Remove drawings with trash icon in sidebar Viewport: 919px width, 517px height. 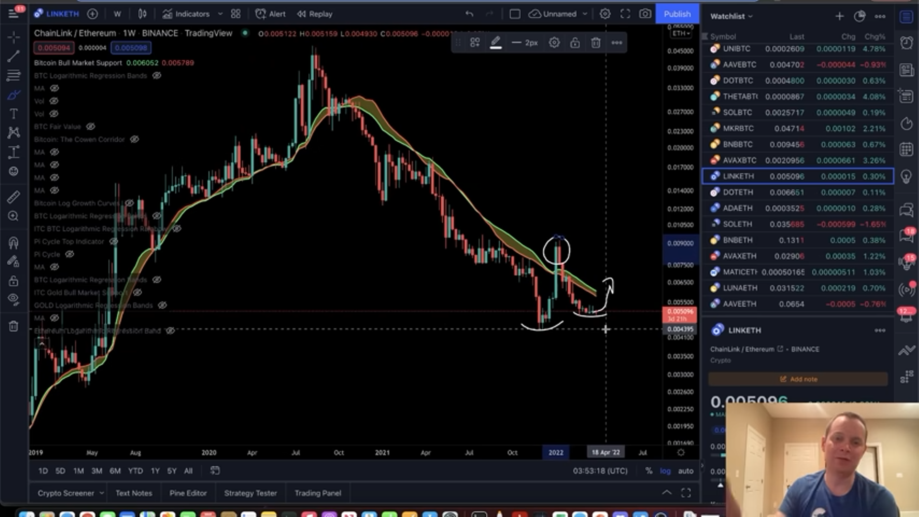click(13, 326)
